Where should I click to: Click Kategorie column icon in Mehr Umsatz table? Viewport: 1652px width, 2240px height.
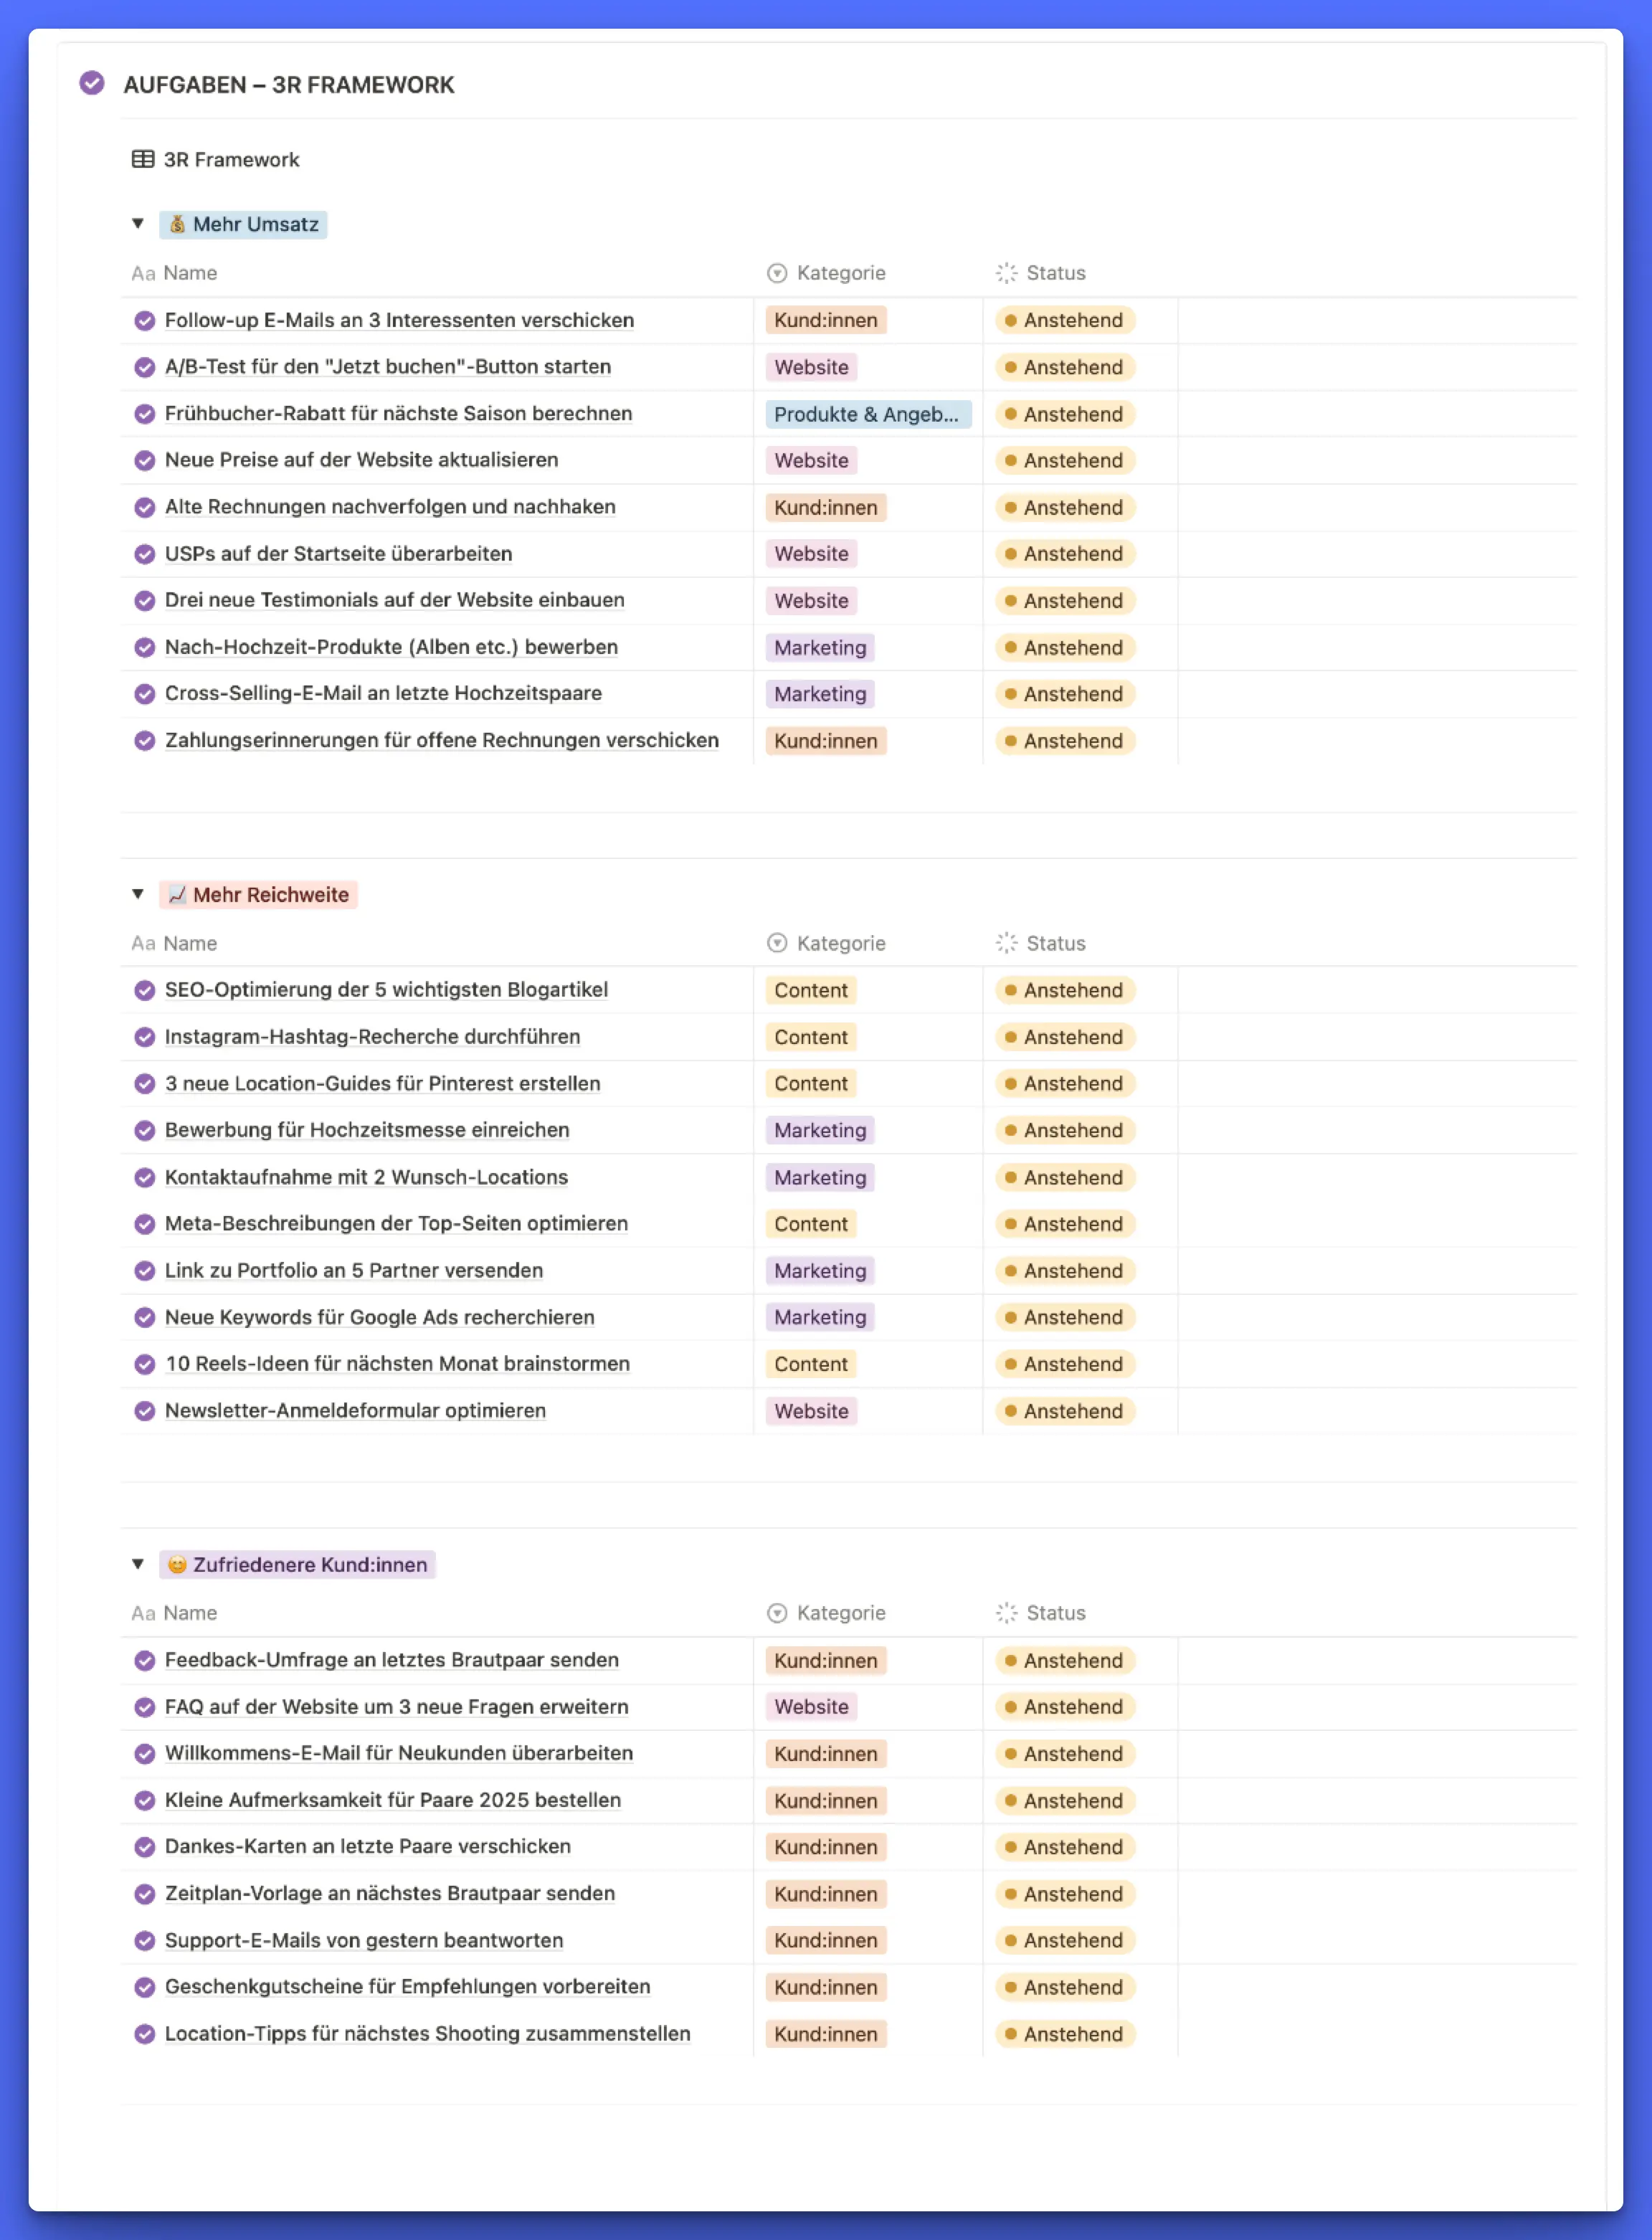pos(777,273)
